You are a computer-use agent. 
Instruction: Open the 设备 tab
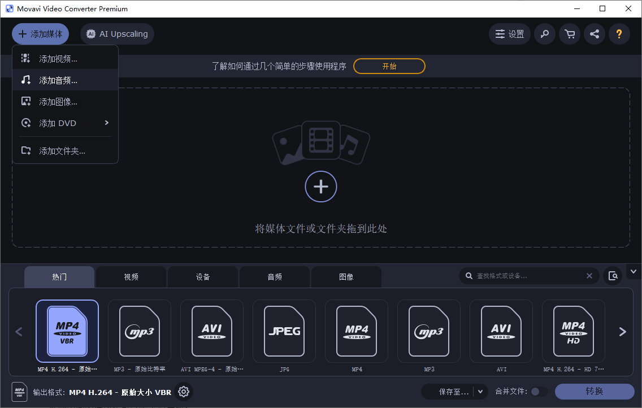click(203, 276)
